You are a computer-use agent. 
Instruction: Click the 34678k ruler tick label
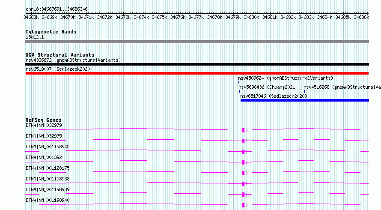coord(214,17)
